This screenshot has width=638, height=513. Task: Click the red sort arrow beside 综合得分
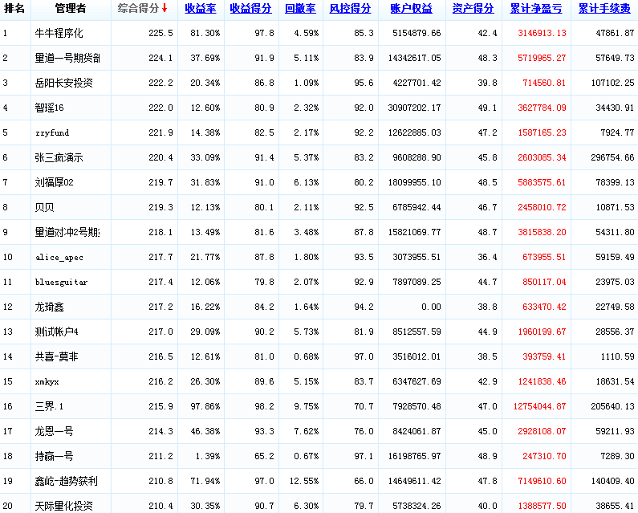pyautogui.click(x=165, y=9)
